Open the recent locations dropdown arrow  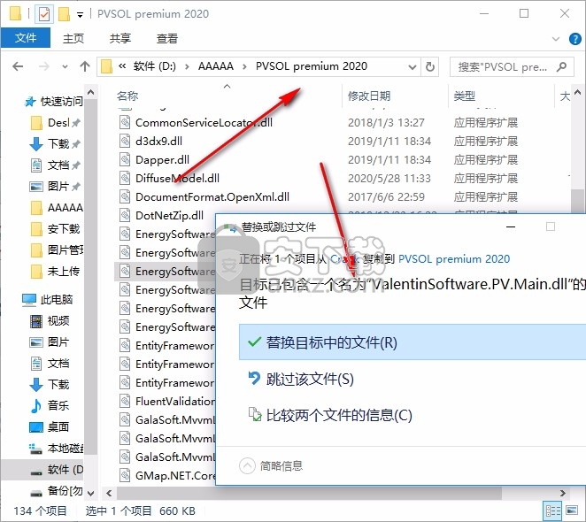click(x=65, y=67)
